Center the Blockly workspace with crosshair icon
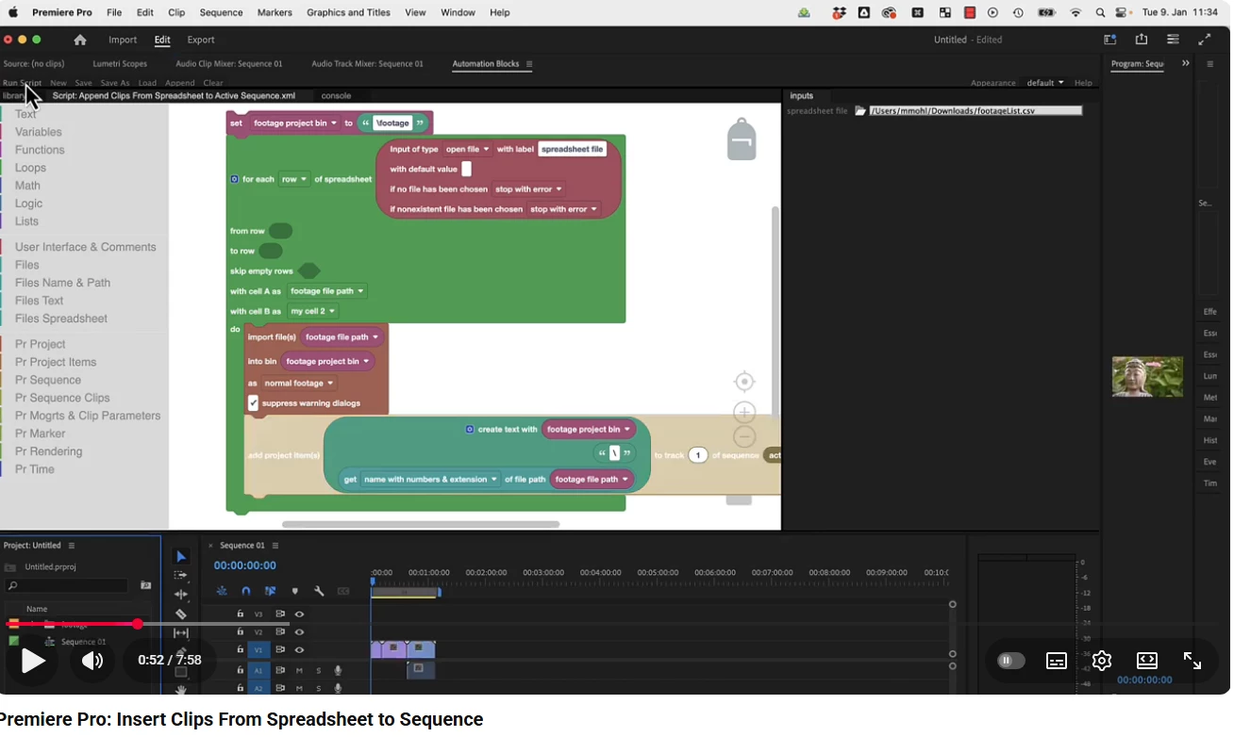Image resolution: width=1234 pixels, height=737 pixels. tap(744, 382)
